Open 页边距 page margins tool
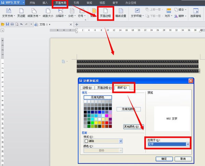This screenshot has height=166, width=205. click(x=21, y=13)
